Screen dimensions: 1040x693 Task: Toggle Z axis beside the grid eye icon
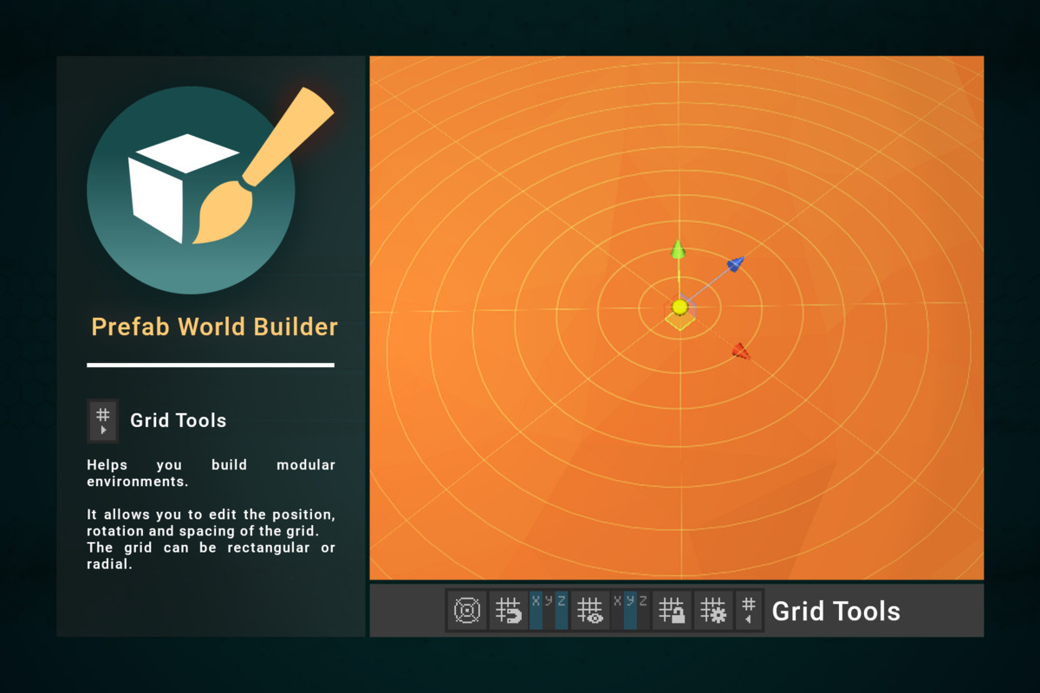643,611
